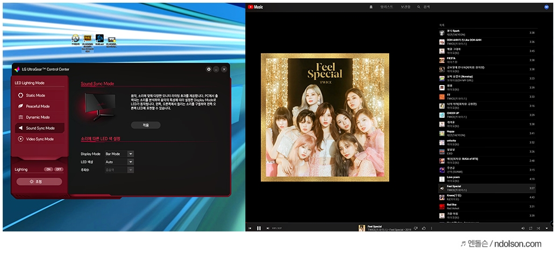Screen dimensions: 556x253
Task: Click the brightness 조정 button
Action: pos(39,182)
